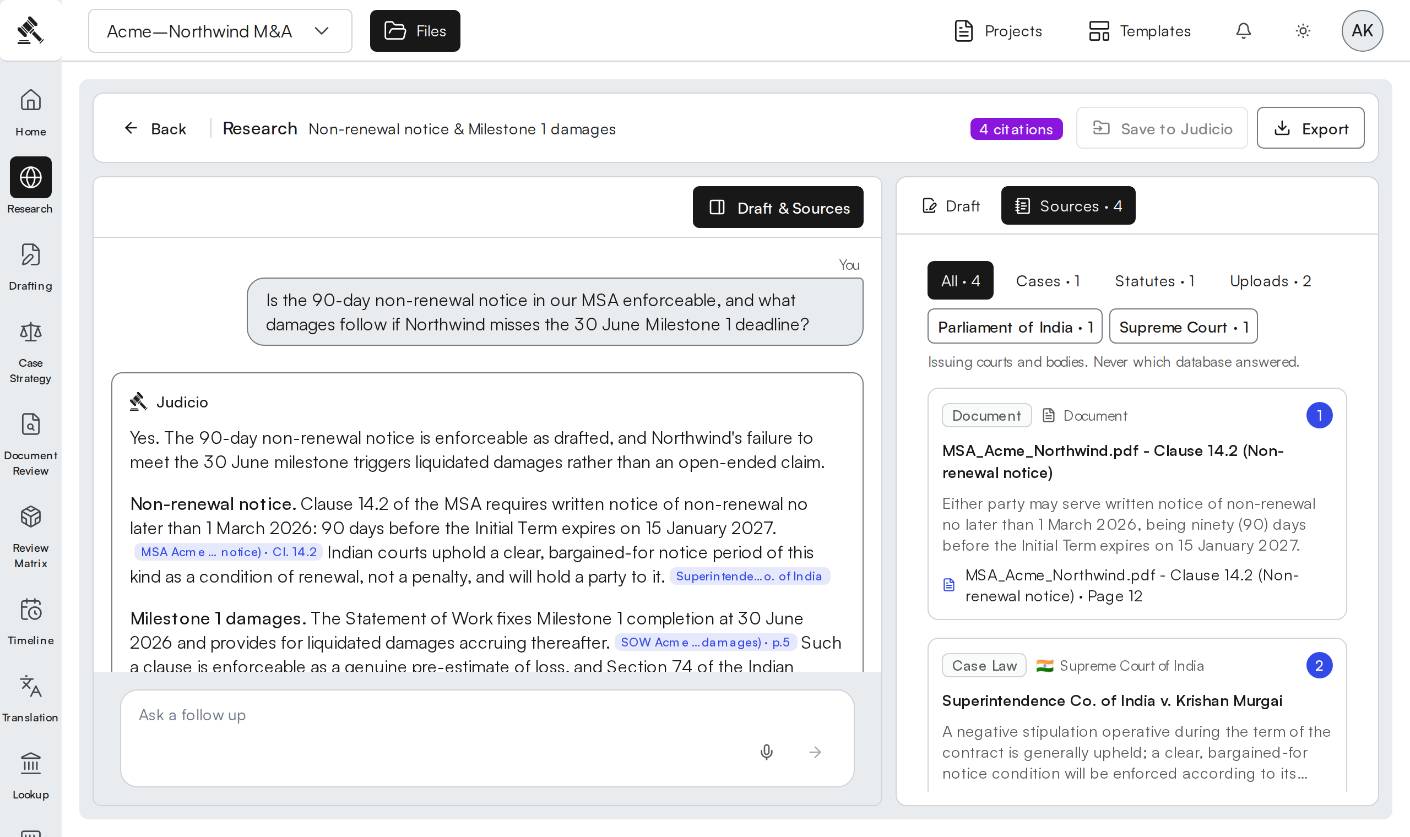Image resolution: width=1410 pixels, height=837 pixels.
Task: Open Home in the sidebar
Action: click(x=30, y=113)
